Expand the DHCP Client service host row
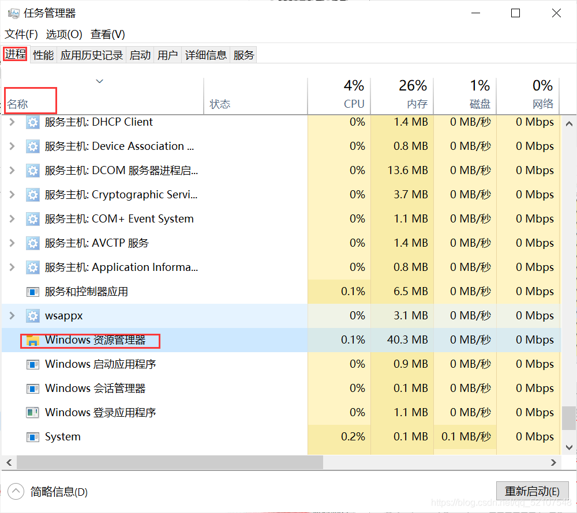Image resolution: width=577 pixels, height=513 pixels. [12, 122]
